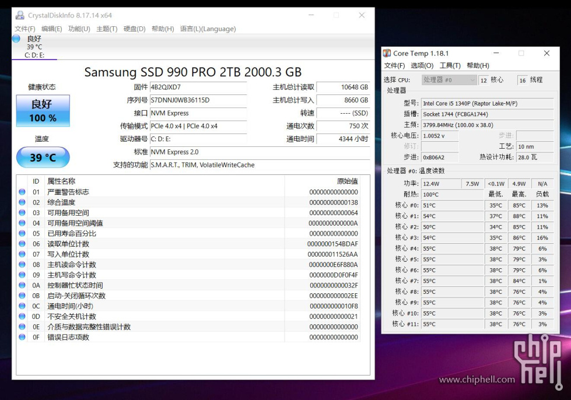
Task: Click the core voltage field 1.0052 v
Action: coord(440,136)
